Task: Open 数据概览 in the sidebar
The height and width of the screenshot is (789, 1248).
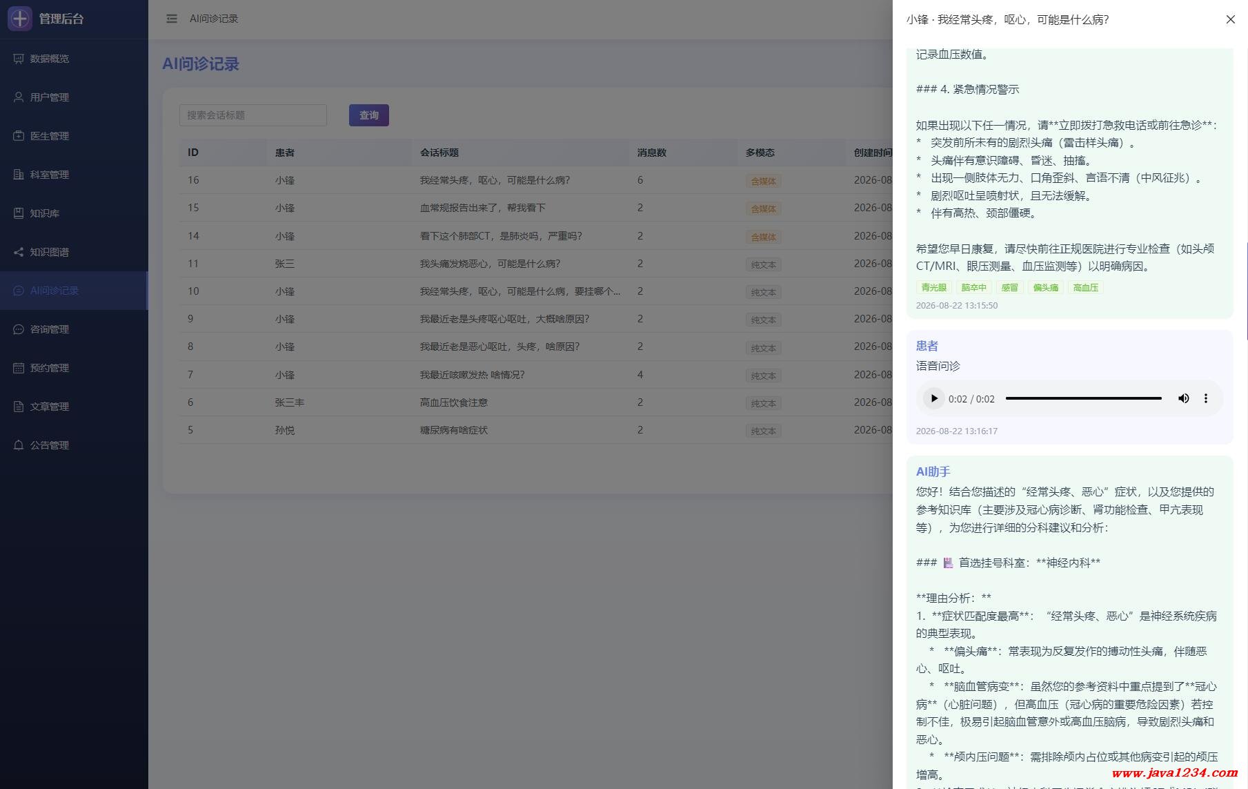Action: pos(74,59)
